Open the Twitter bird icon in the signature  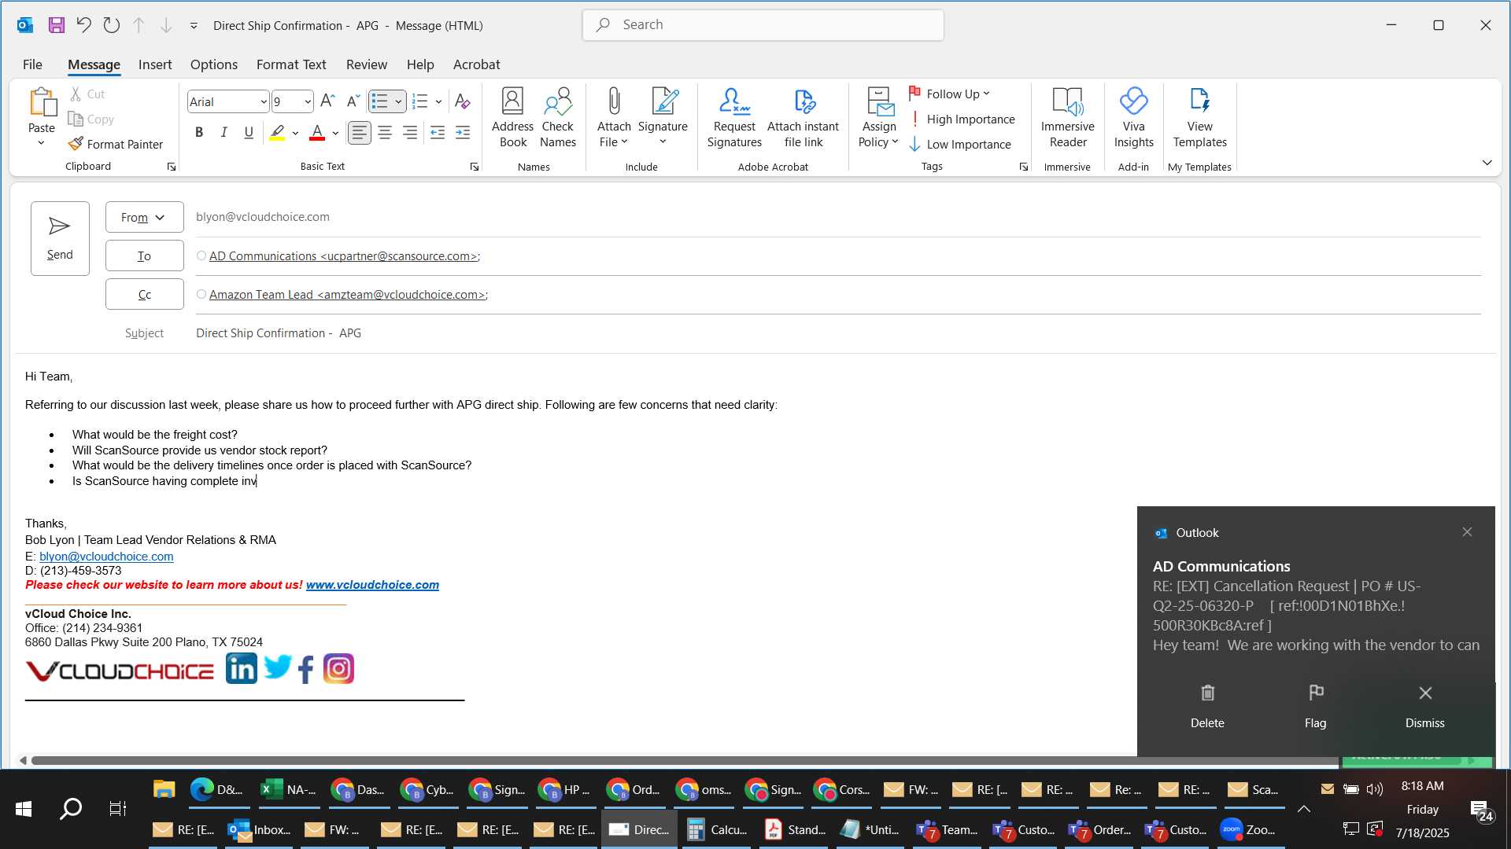point(278,667)
